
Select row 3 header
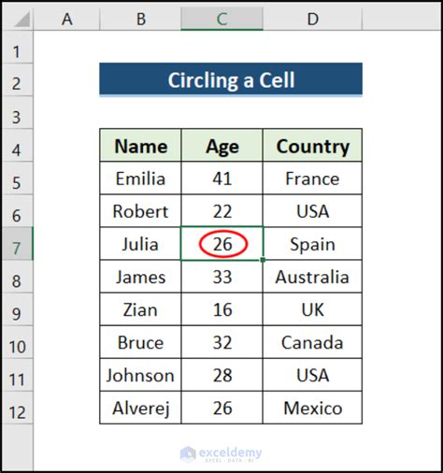point(17,112)
